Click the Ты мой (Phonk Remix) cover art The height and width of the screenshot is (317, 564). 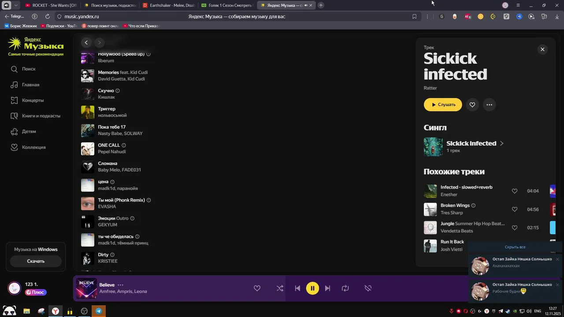(88, 203)
